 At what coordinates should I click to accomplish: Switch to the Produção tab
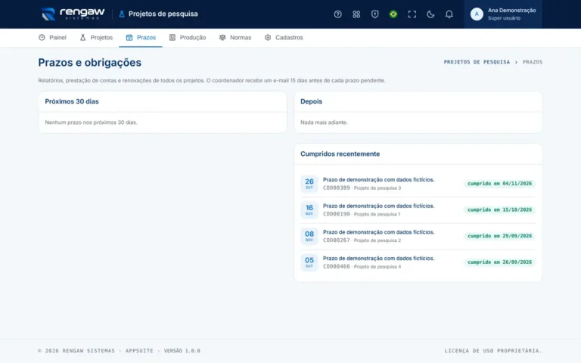coord(187,37)
